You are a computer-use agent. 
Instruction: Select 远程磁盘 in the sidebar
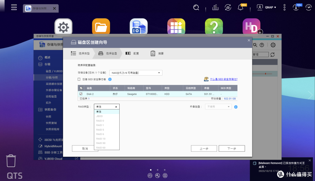51,96
